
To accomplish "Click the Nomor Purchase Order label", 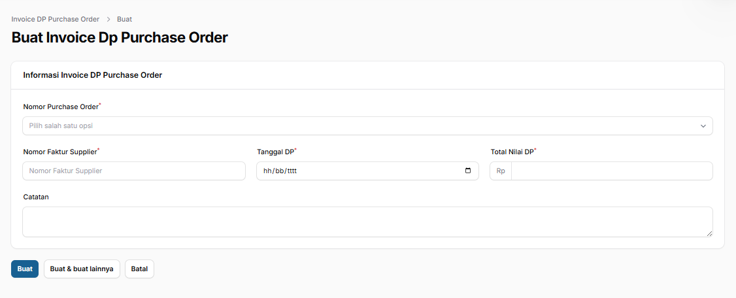I will [x=62, y=107].
